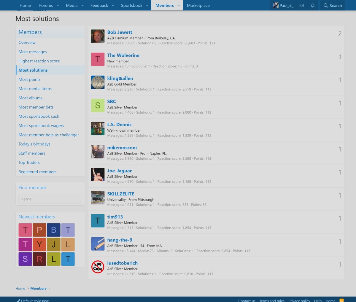Open the Highest reaction score list
The image size is (356, 302).
[39, 61]
